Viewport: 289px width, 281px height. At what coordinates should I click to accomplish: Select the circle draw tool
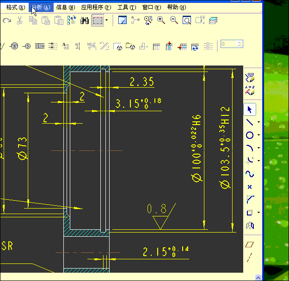250,135
